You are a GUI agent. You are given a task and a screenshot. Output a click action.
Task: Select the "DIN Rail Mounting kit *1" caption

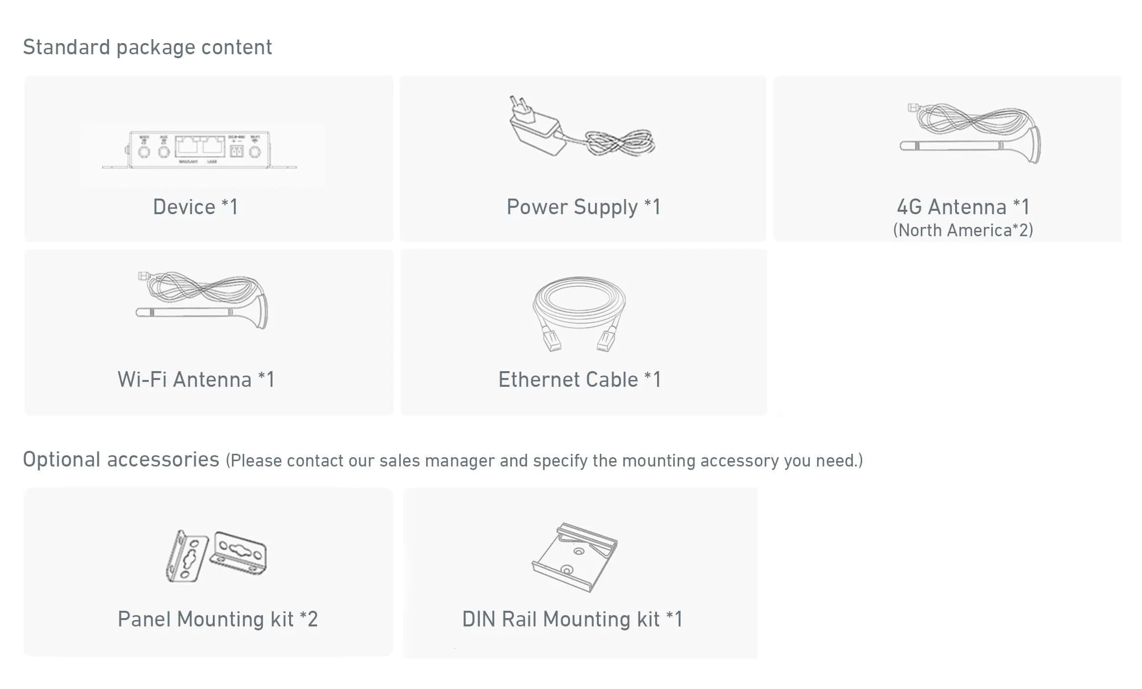(572, 620)
